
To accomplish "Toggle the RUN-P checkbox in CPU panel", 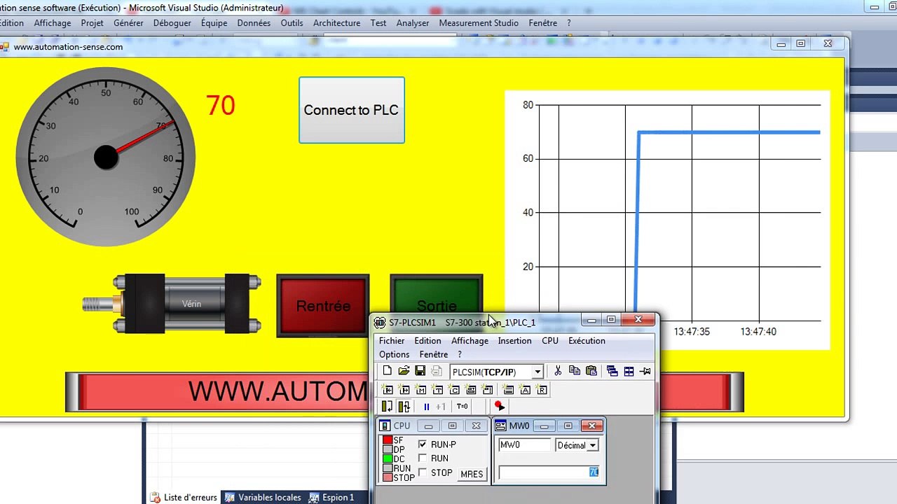I will point(423,444).
